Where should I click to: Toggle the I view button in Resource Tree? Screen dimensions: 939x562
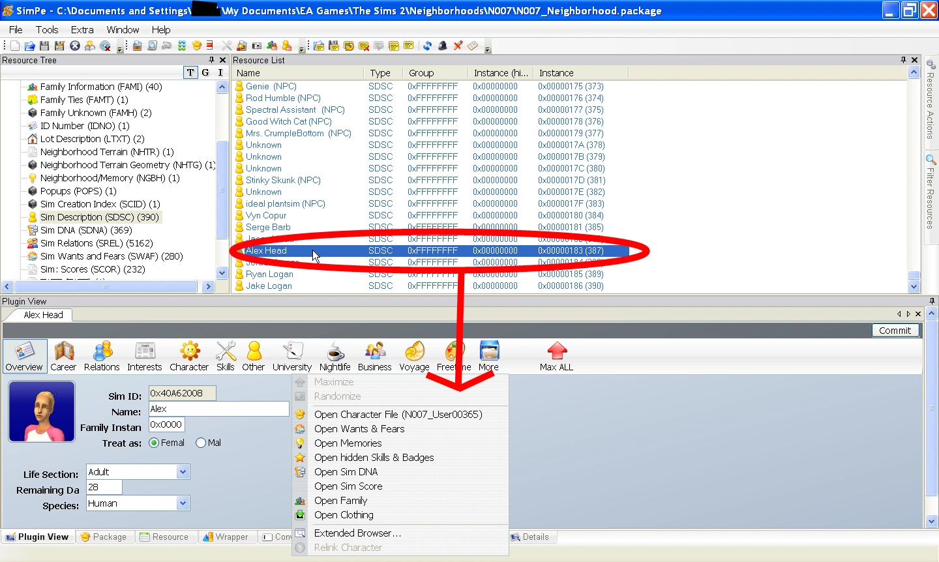click(x=220, y=72)
